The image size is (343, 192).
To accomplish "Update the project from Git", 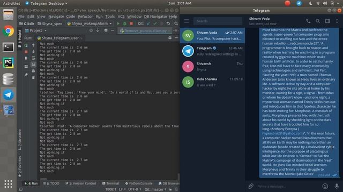I will tap(148, 23).
